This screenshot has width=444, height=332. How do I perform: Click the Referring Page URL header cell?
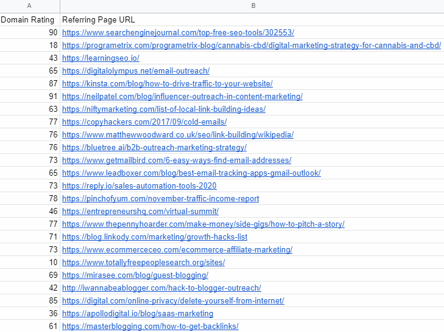252,19
